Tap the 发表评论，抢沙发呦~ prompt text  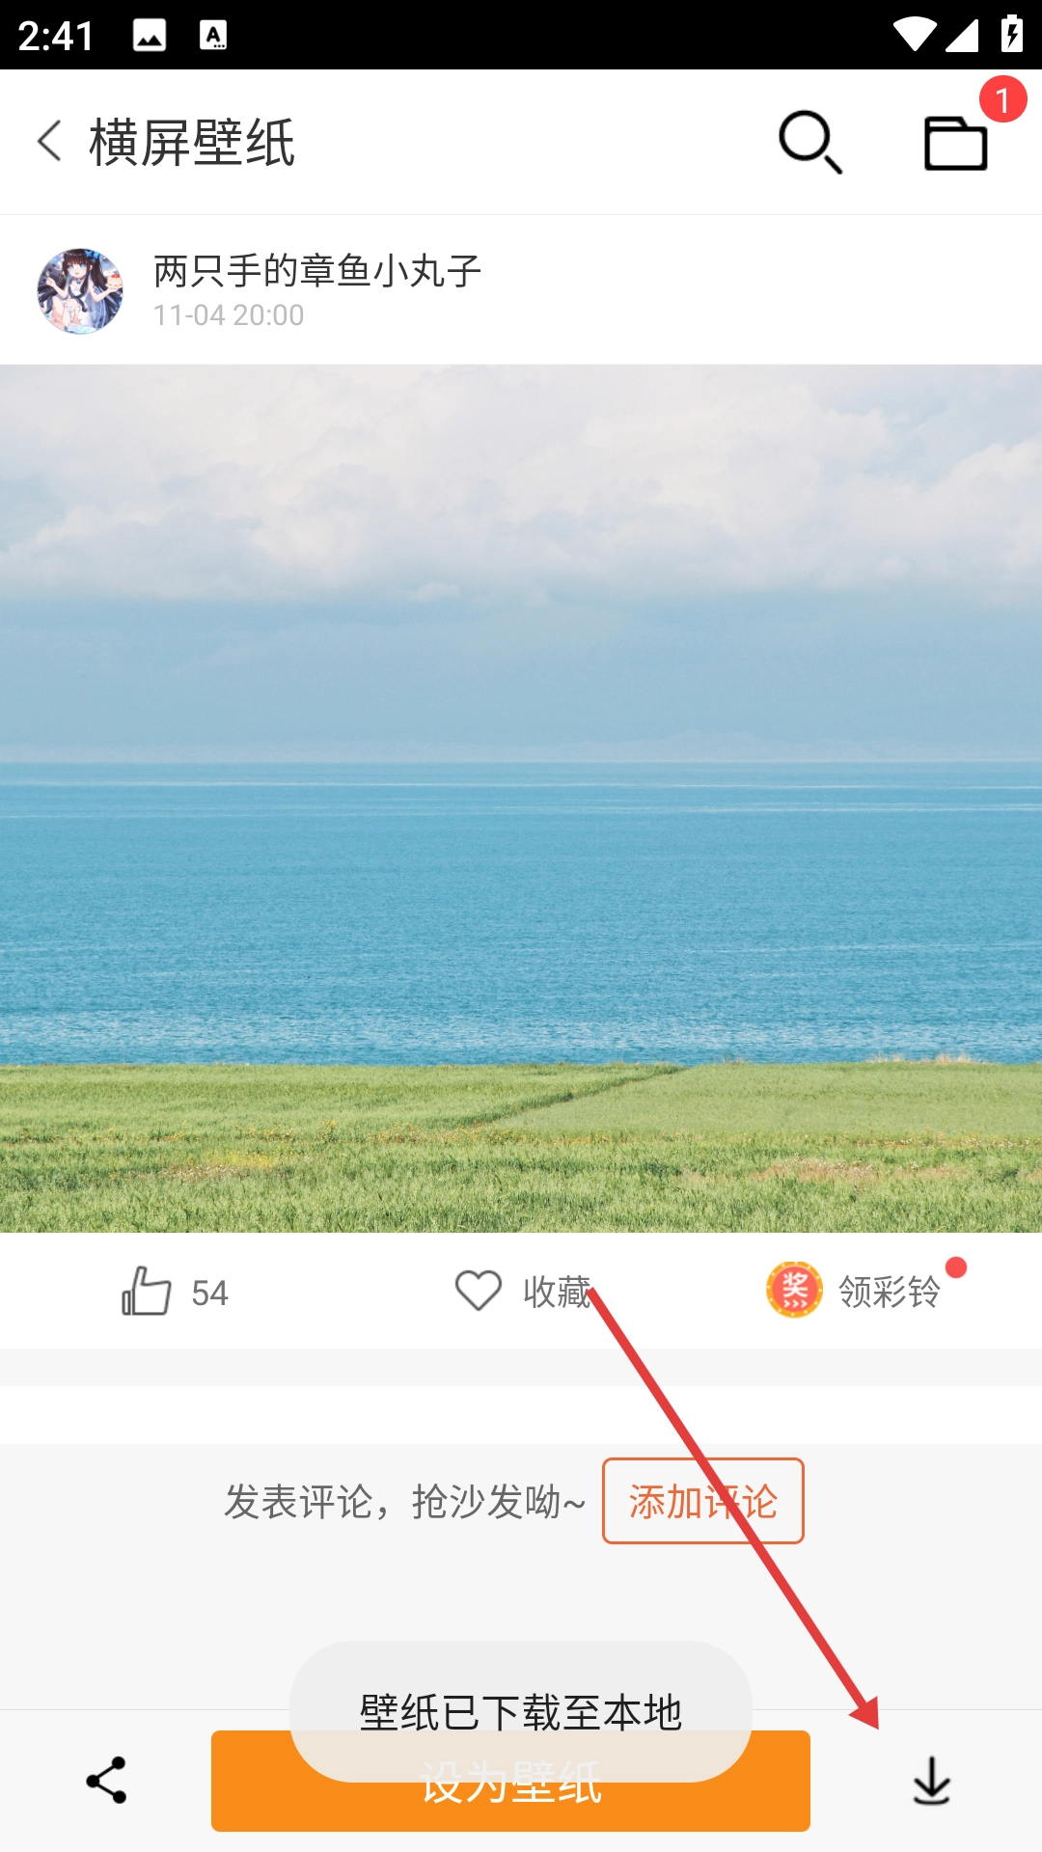tap(405, 1502)
